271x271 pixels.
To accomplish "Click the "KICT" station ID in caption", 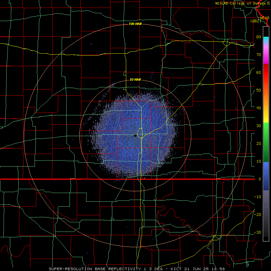I will (x=176, y=269).
